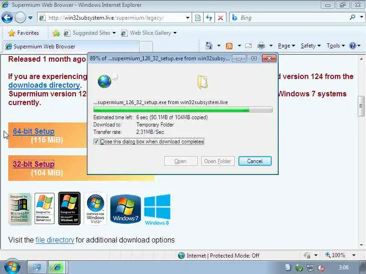Click the taskbar clock showing 3:08

[x=344, y=268]
